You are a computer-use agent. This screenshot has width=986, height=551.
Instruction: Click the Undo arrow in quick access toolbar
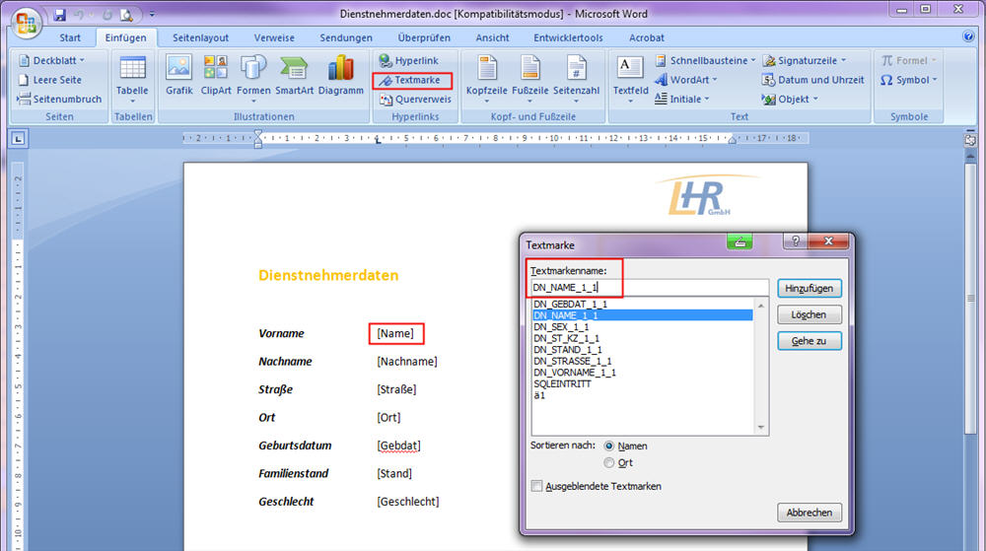(79, 14)
